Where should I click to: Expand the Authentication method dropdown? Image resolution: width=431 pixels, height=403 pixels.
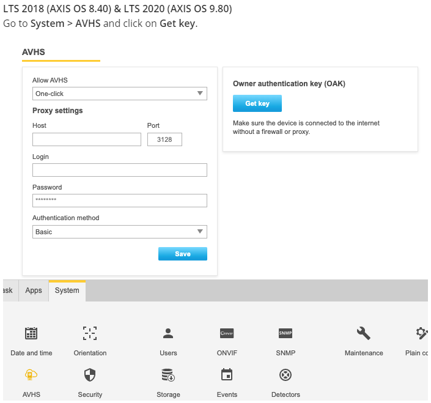[120, 232]
